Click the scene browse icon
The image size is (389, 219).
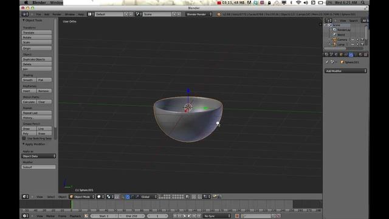139,14
